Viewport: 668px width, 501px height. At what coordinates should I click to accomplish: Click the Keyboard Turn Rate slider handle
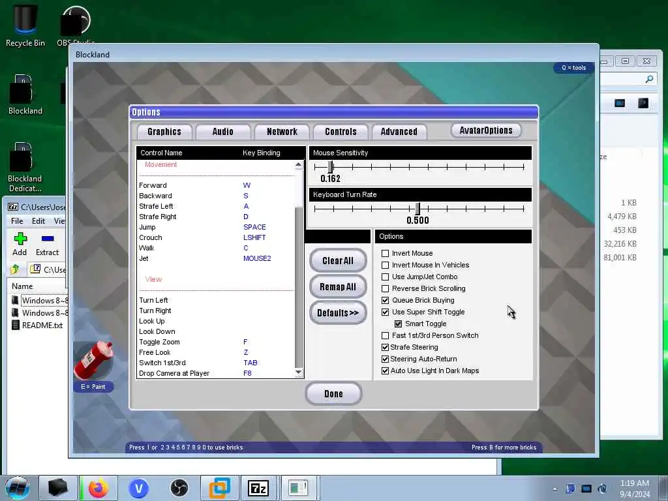(417, 209)
